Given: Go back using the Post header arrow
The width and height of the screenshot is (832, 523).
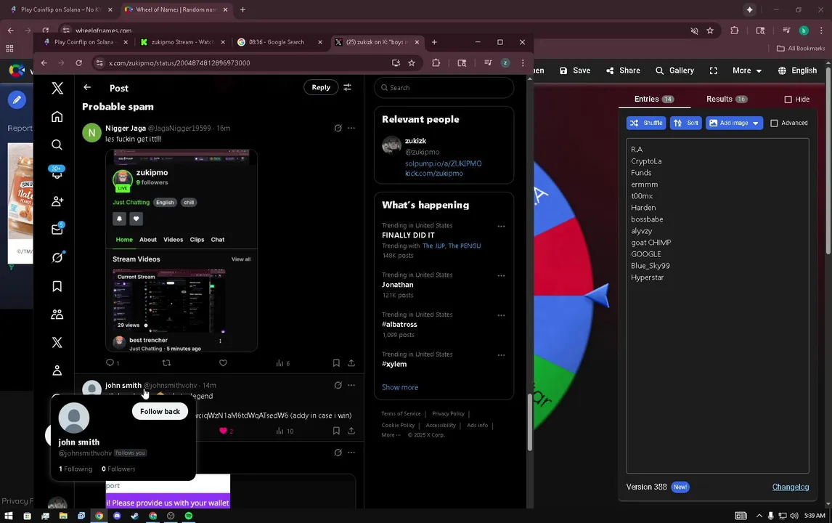Looking at the screenshot, I should 87,87.
